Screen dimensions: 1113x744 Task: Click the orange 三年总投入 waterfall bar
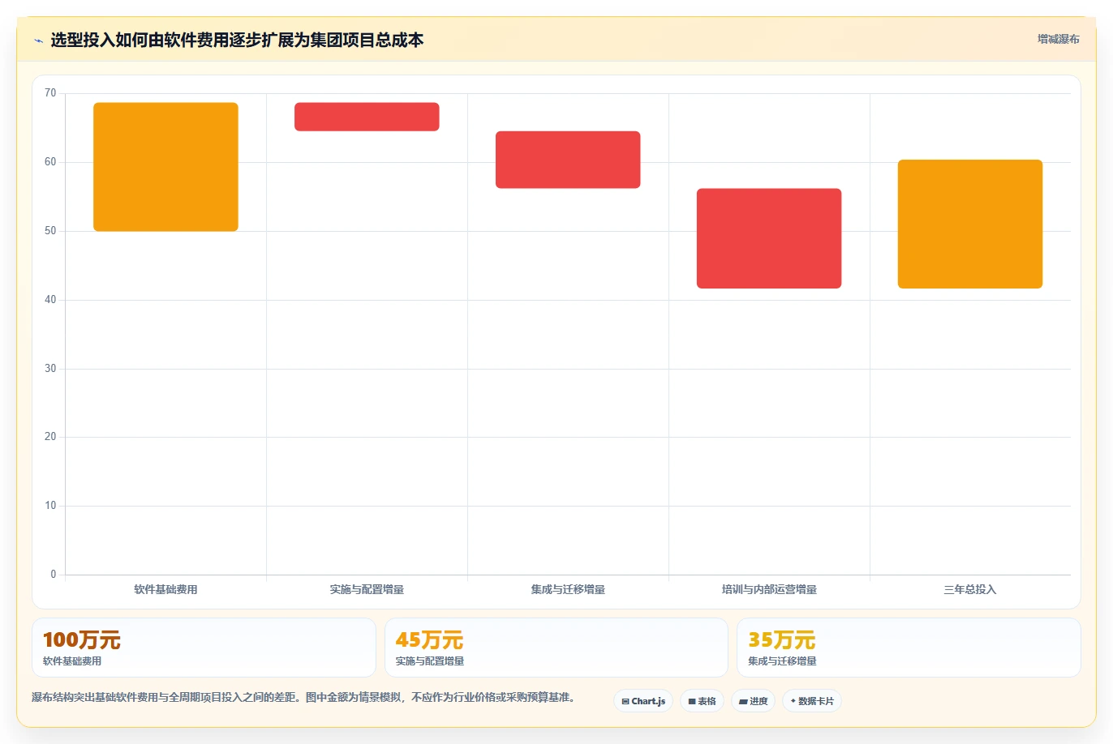(x=970, y=224)
